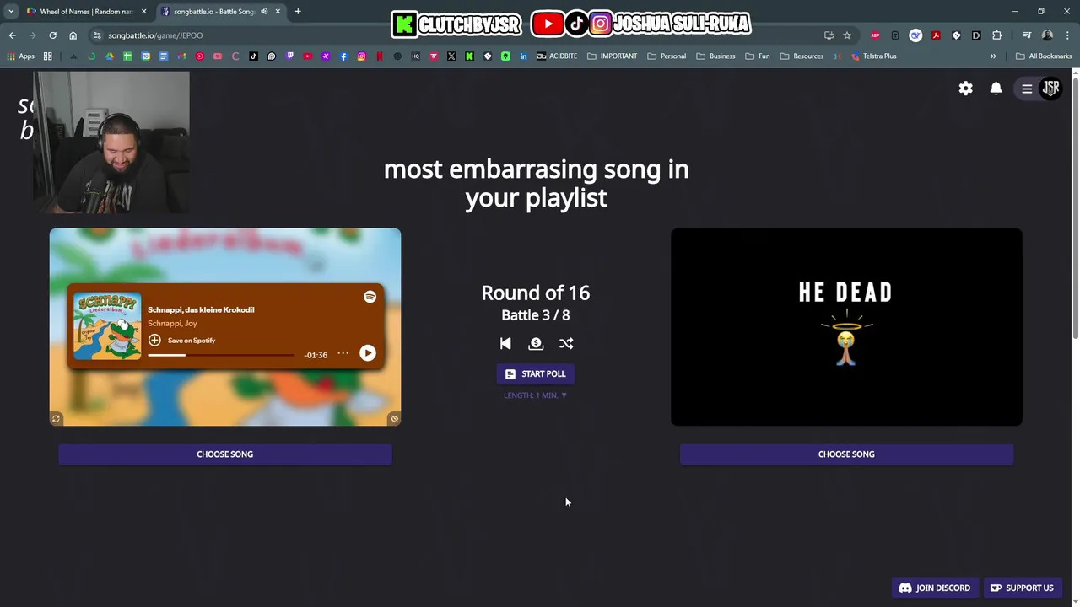Click the Schnappi album cover thumbnail
The width and height of the screenshot is (1080, 607).
point(107,326)
